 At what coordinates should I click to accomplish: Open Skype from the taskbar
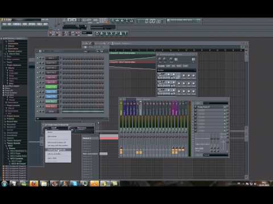pyautogui.click(x=75, y=184)
